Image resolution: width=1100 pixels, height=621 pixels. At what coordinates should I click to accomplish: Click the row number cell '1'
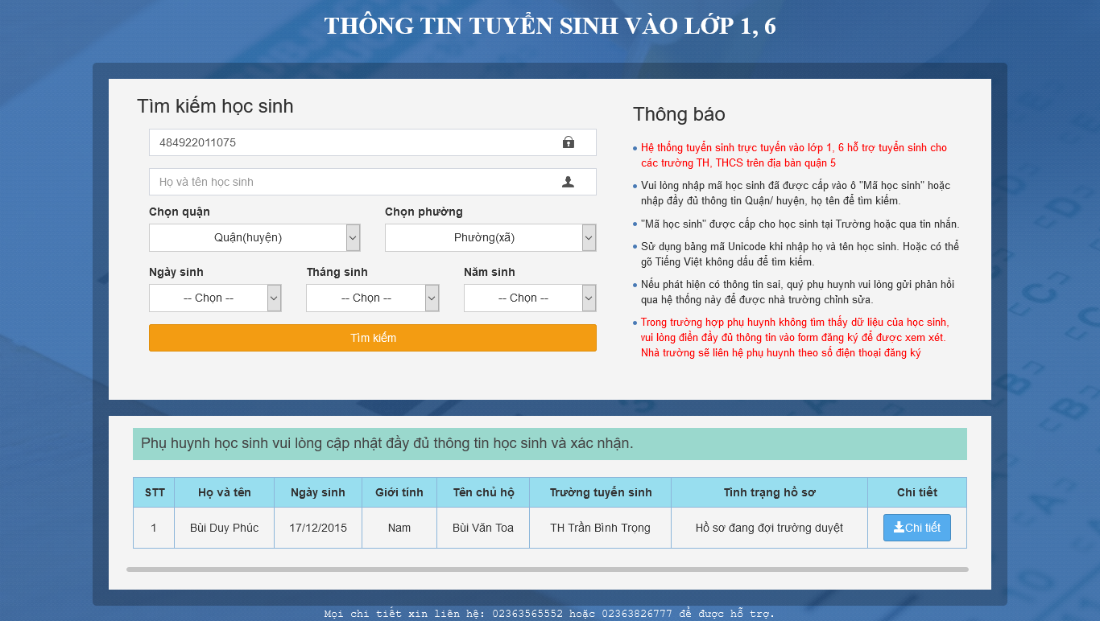point(154,528)
